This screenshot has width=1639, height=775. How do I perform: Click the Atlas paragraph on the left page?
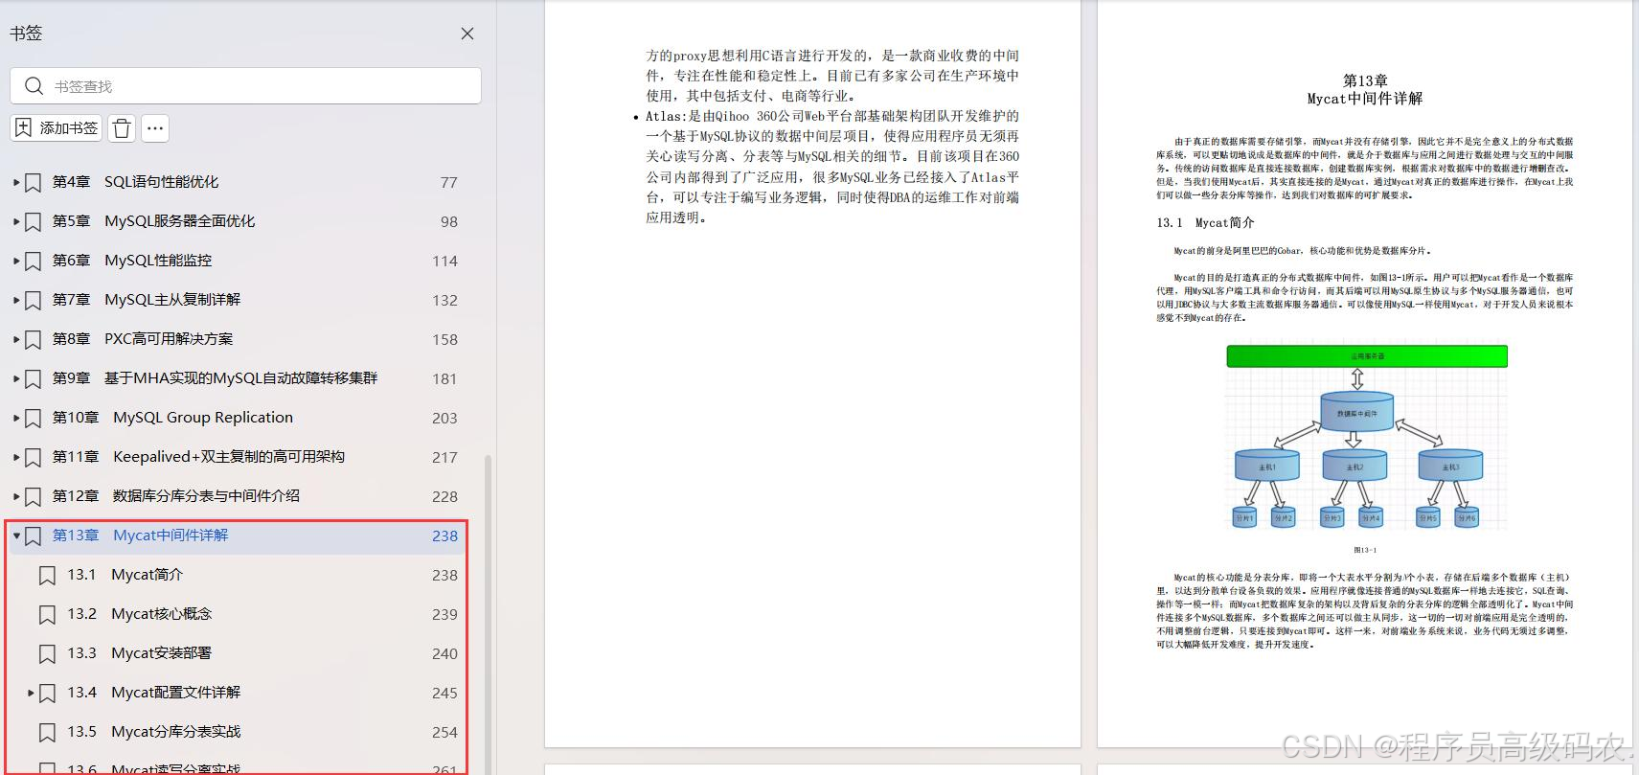(x=831, y=167)
